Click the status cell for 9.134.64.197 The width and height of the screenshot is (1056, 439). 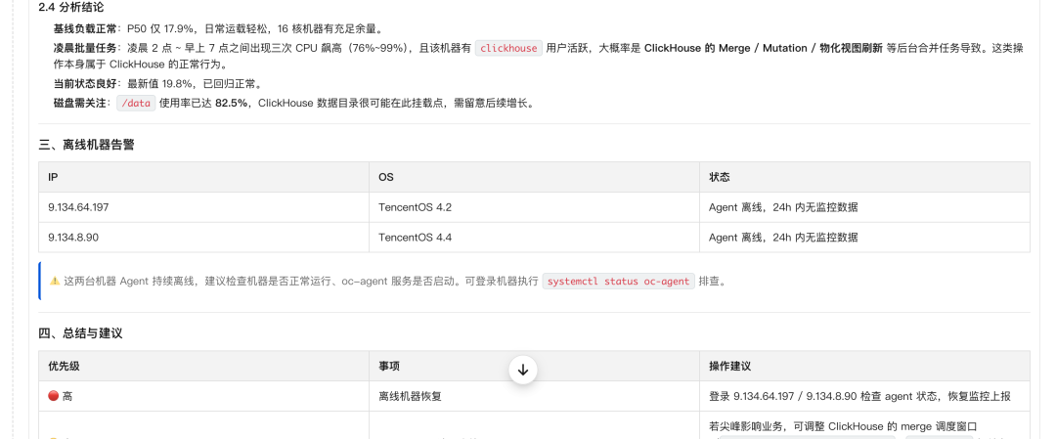point(864,207)
